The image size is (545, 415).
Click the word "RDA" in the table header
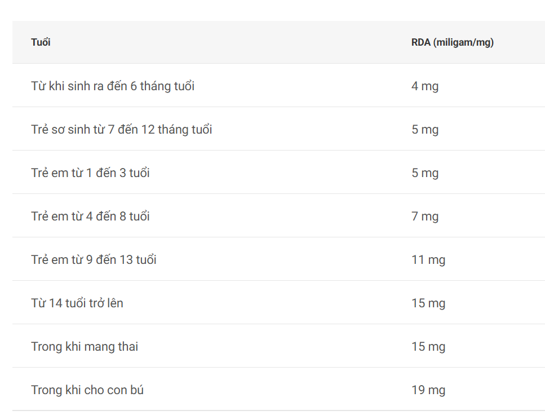tap(420, 42)
